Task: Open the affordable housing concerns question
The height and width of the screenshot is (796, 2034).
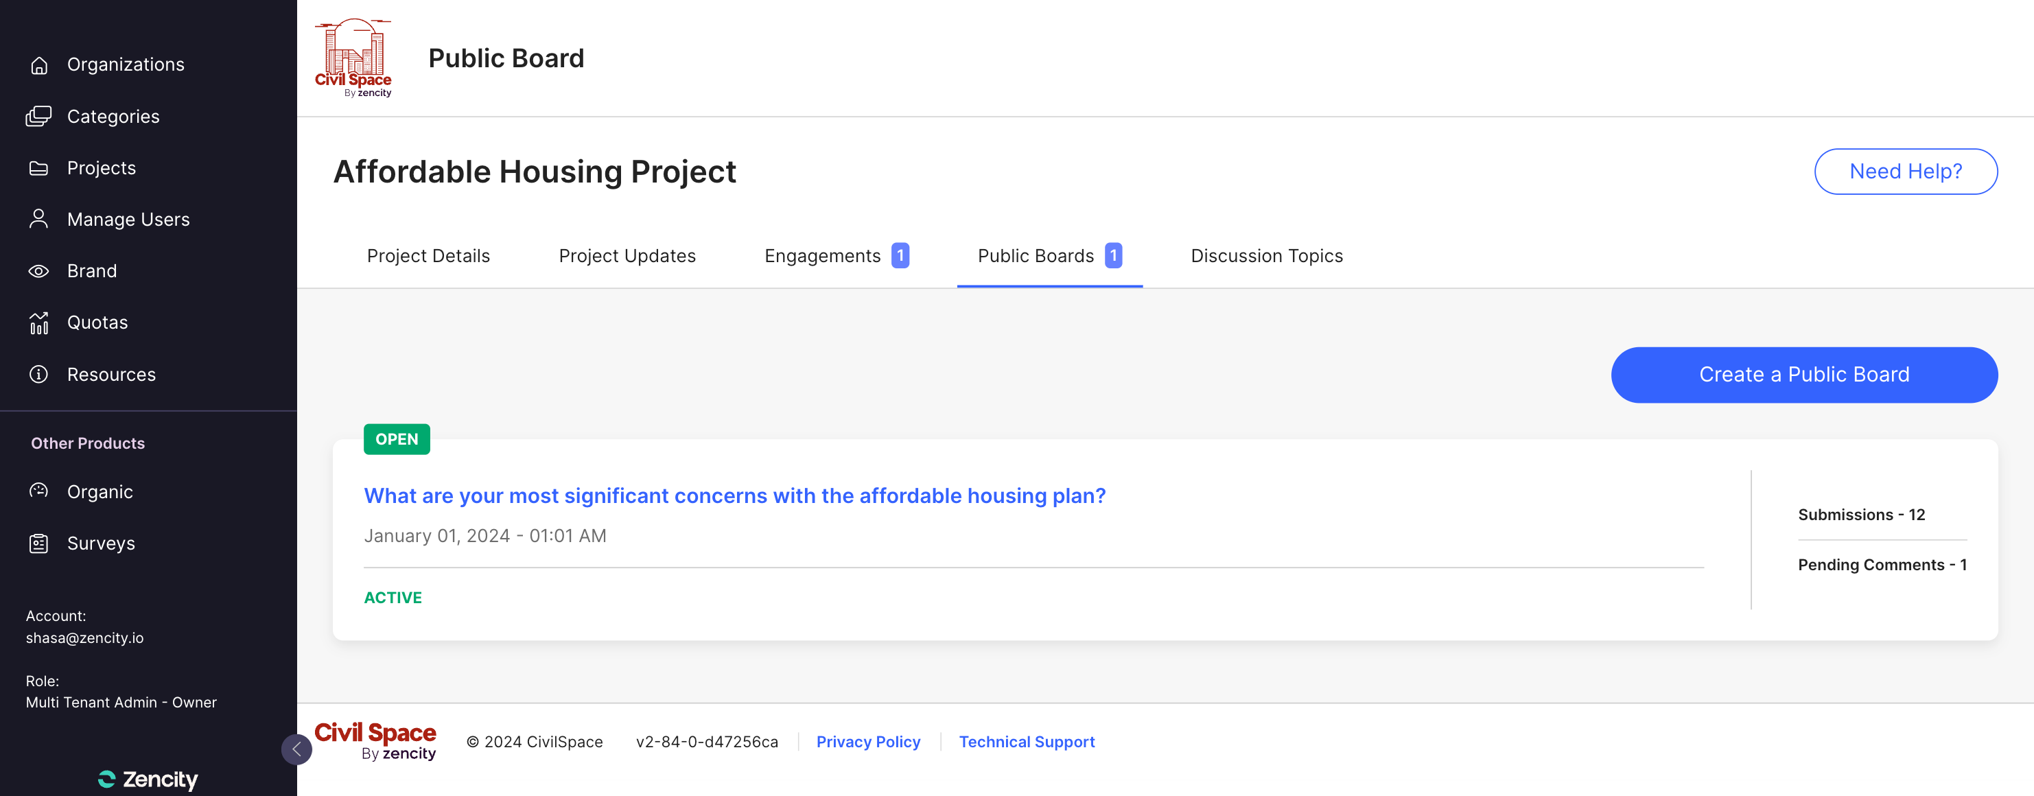Action: click(x=735, y=495)
